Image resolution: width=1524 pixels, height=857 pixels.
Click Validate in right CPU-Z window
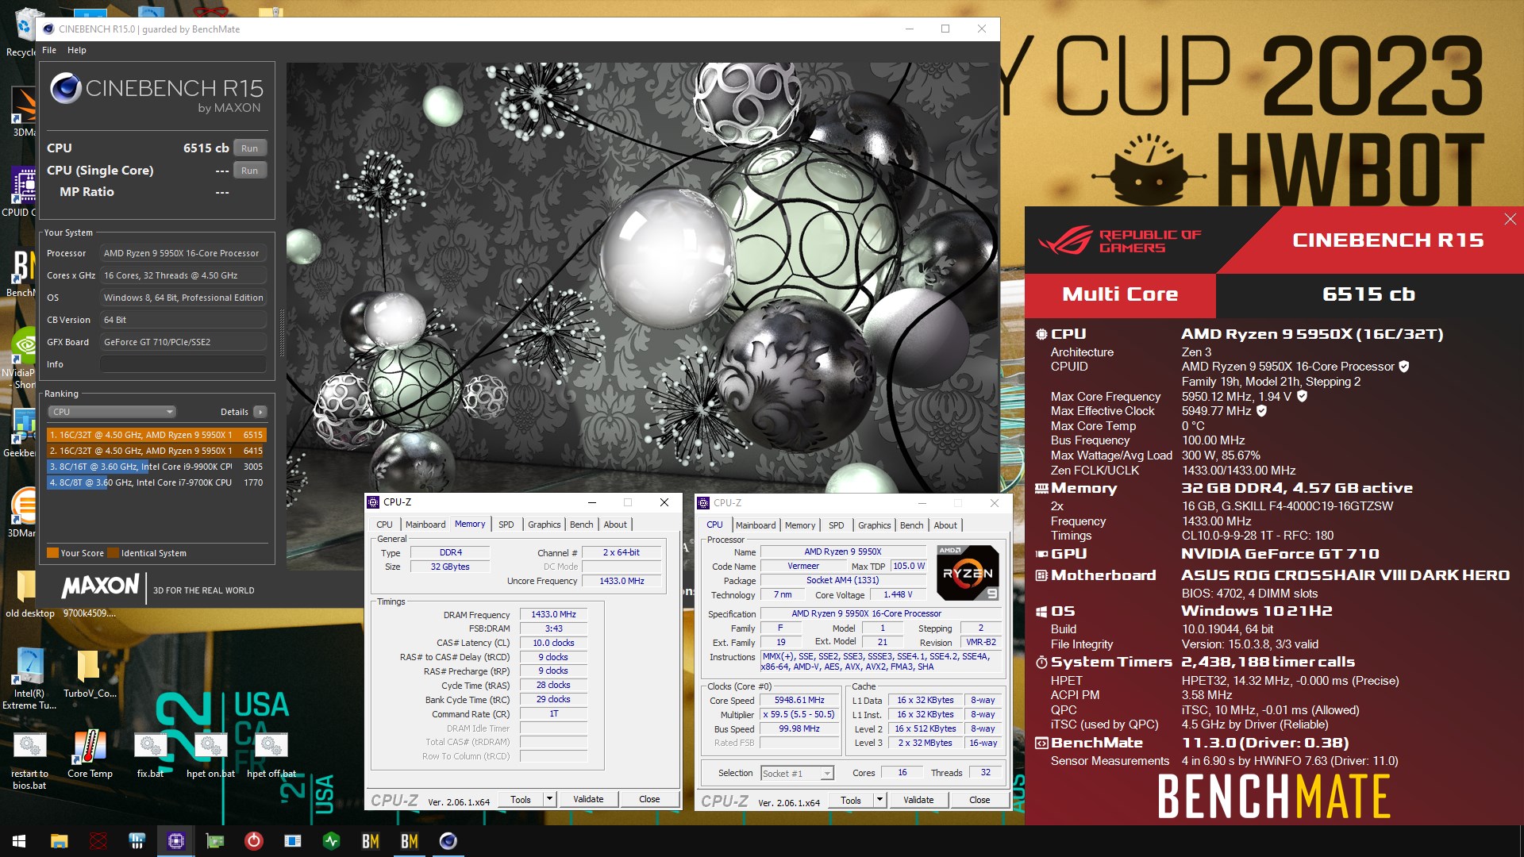[x=918, y=800]
